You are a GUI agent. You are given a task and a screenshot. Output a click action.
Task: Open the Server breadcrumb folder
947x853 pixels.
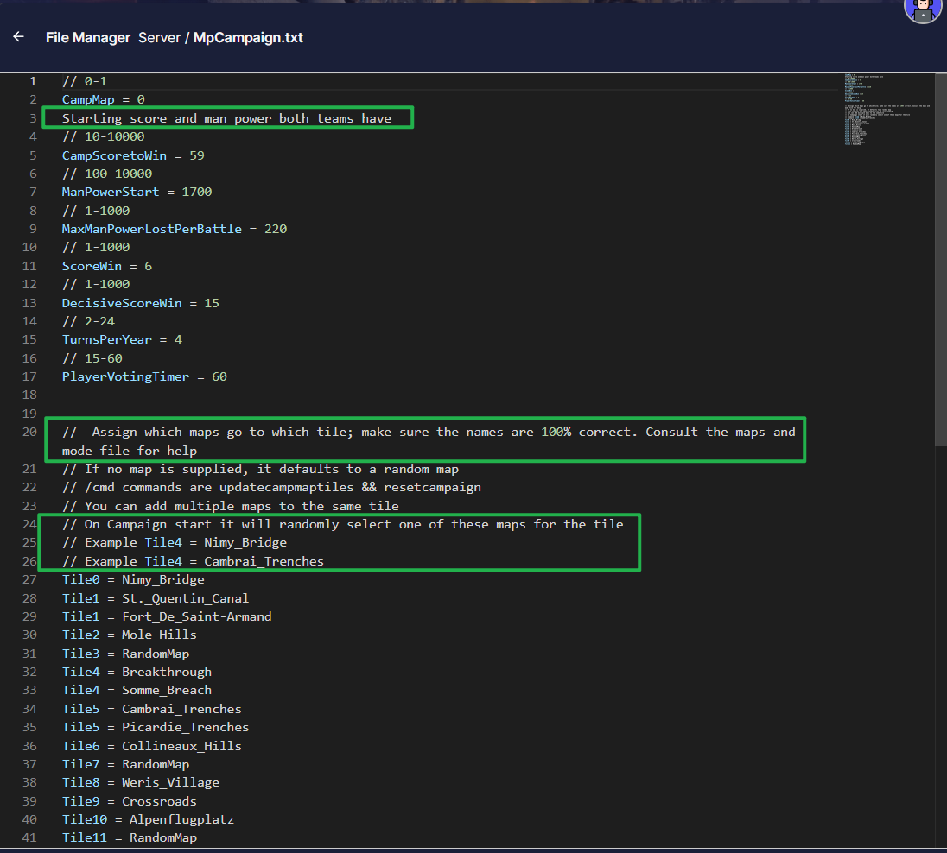159,38
